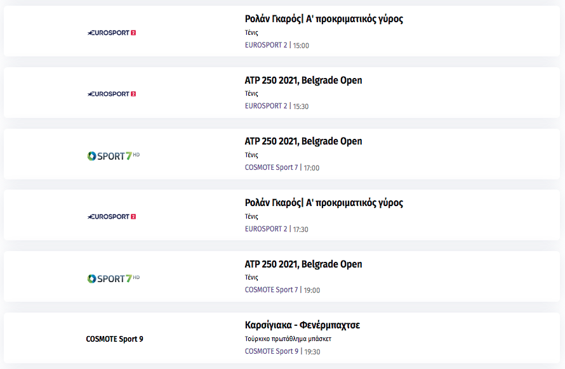Click Eurosport 2 logo for 15:30 Belgrade Open
Image resolution: width=565 pixels, height=369 pixels.
point(112,94)
